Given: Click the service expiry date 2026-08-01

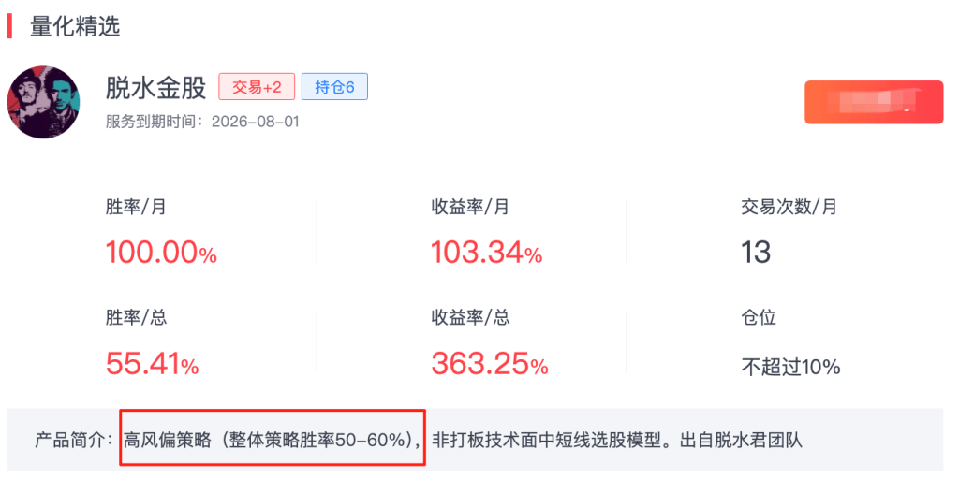Looking at the screenshot, I should click(255, 122).
